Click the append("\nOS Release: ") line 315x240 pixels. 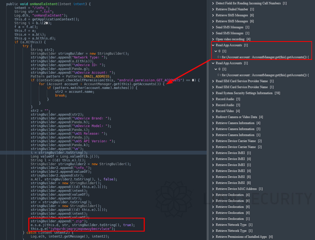point(69,134)
